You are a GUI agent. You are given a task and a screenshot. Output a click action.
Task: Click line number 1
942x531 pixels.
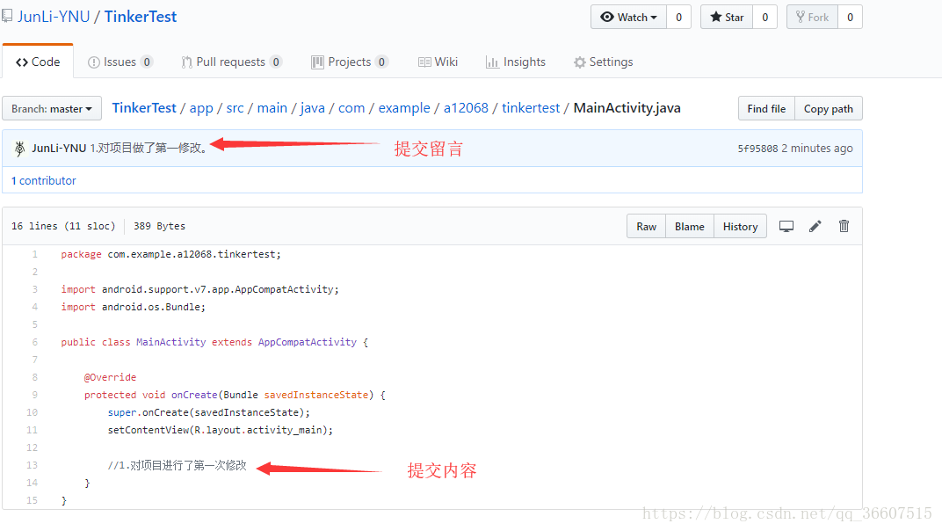pyautogui.click(x=35, y=254)
